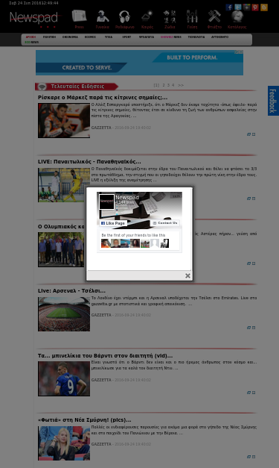Screen dimensions: 279x468
Task: Click GAZZETTA source under the Άρσεναλ article
Action: tap(101, 315)
